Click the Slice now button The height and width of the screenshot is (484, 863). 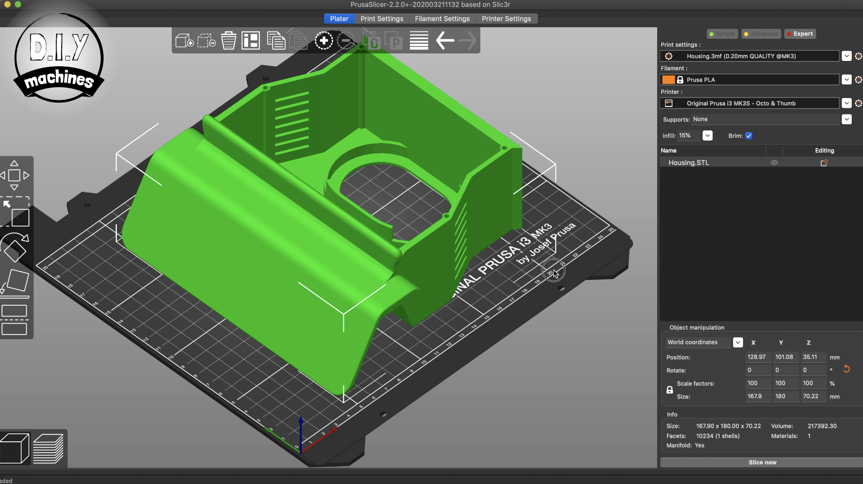point(762,462)
